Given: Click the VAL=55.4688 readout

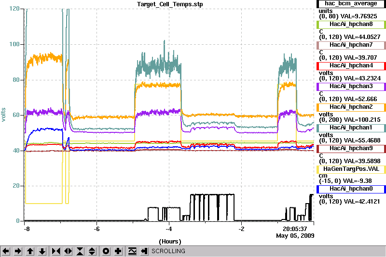Looking at the screenshot, I should [362, 141].
